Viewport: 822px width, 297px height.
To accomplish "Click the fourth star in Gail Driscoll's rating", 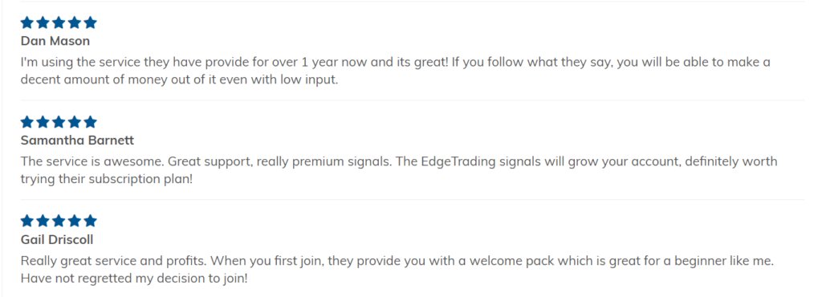I will pos(75,221).
